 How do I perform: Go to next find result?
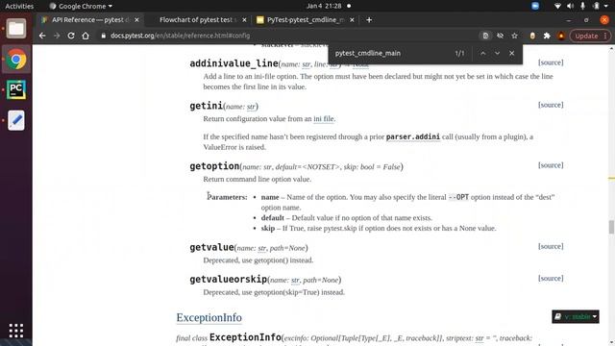pyautogui.click(x=497, y=54)
